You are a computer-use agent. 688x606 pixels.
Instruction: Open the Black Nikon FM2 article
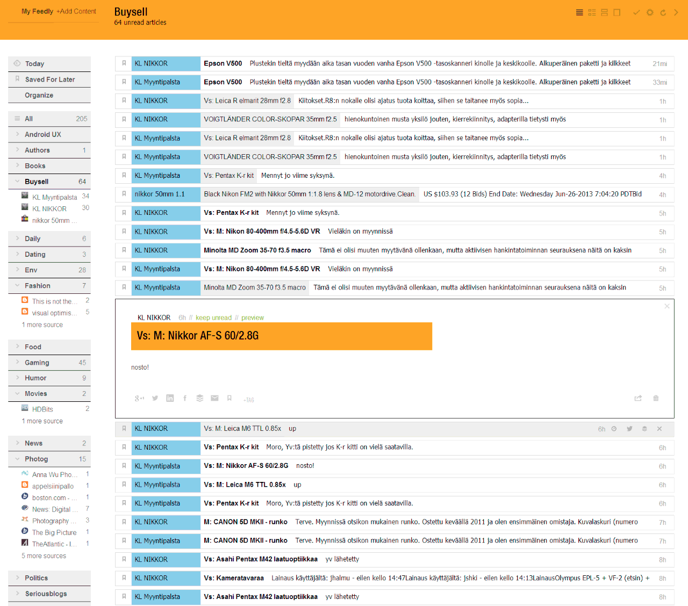point(309,194)
